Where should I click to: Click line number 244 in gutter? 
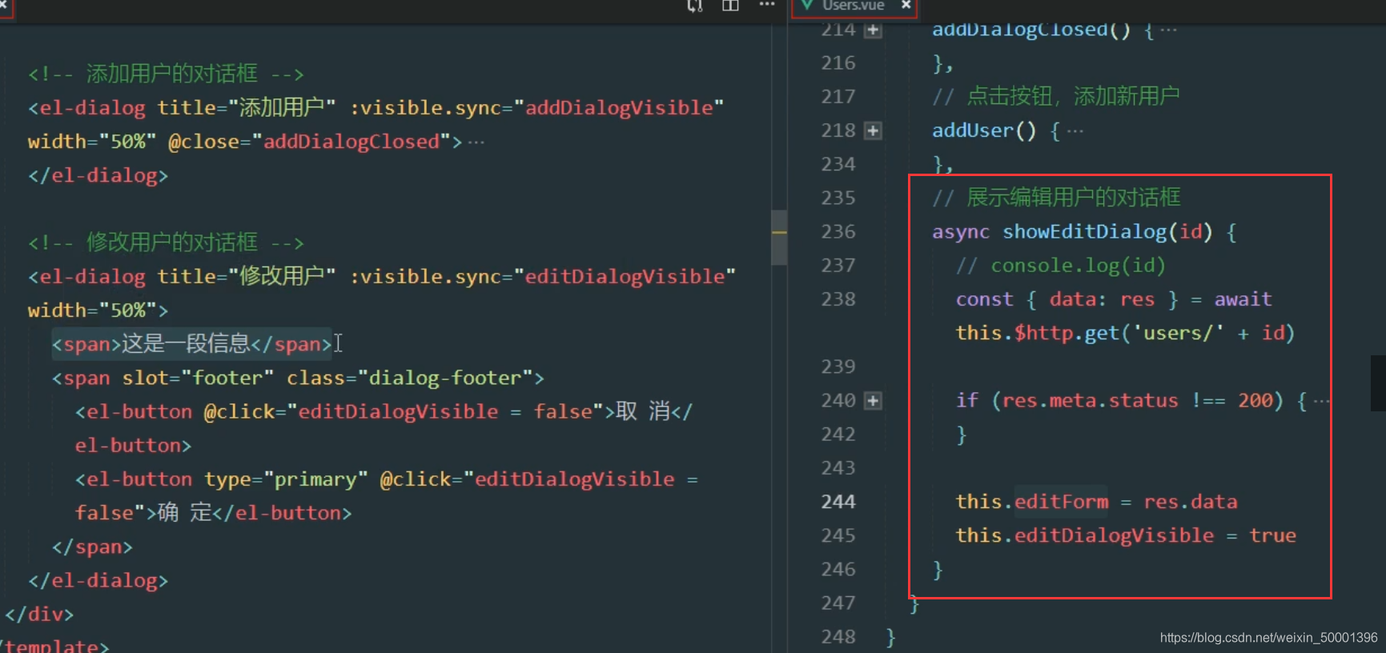[x=838, y=502]
